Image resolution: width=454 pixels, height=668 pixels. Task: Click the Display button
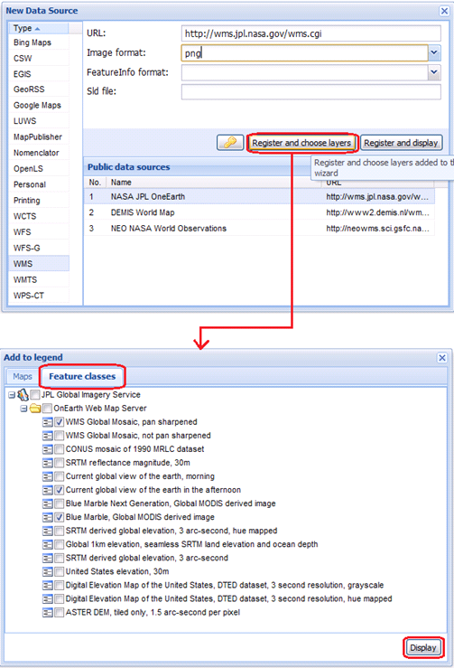click(x=423, y=647)
